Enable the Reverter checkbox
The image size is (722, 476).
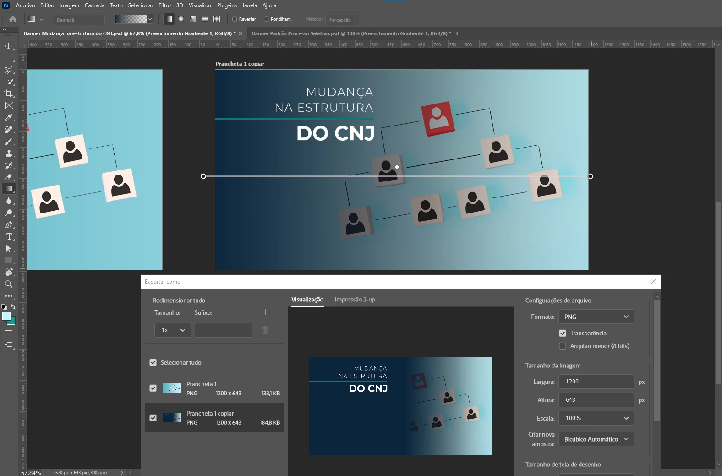(235, 19)
